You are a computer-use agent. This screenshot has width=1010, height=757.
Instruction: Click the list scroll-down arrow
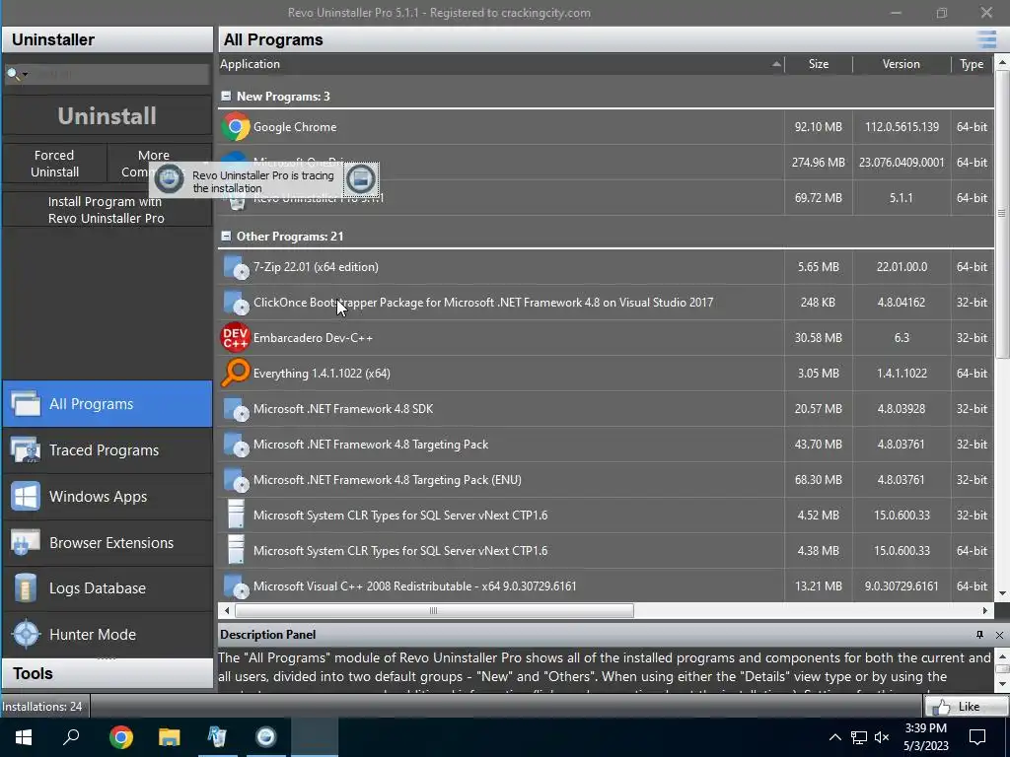1002,592
